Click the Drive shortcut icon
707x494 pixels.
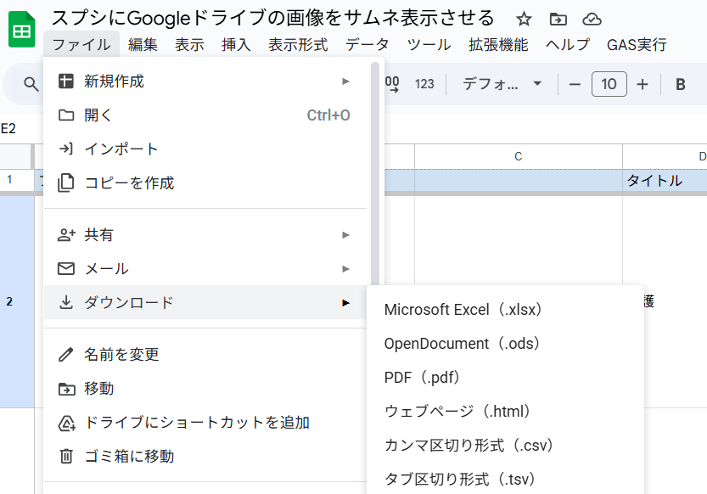pos(67,423)
